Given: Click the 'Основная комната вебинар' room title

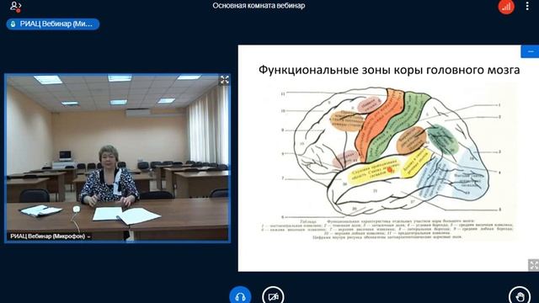Looking at the screenshot, I should 259,6.
